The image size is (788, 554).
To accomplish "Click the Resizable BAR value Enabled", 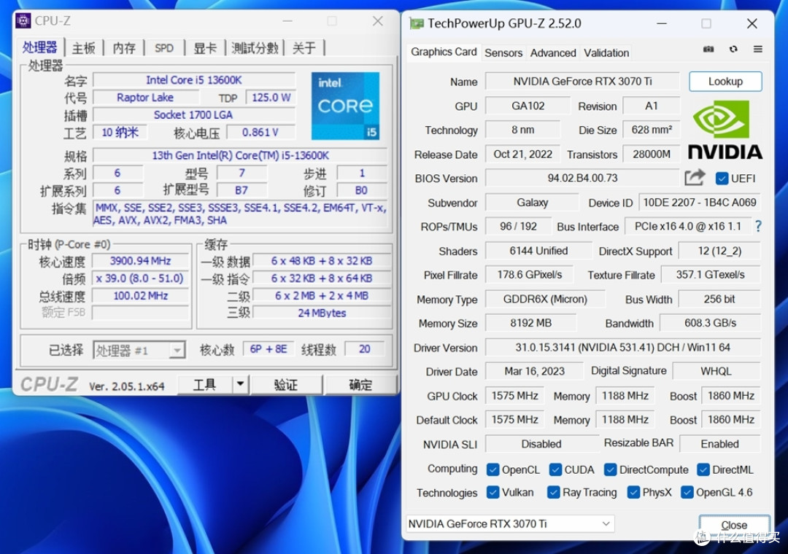I will coord(719,444).
